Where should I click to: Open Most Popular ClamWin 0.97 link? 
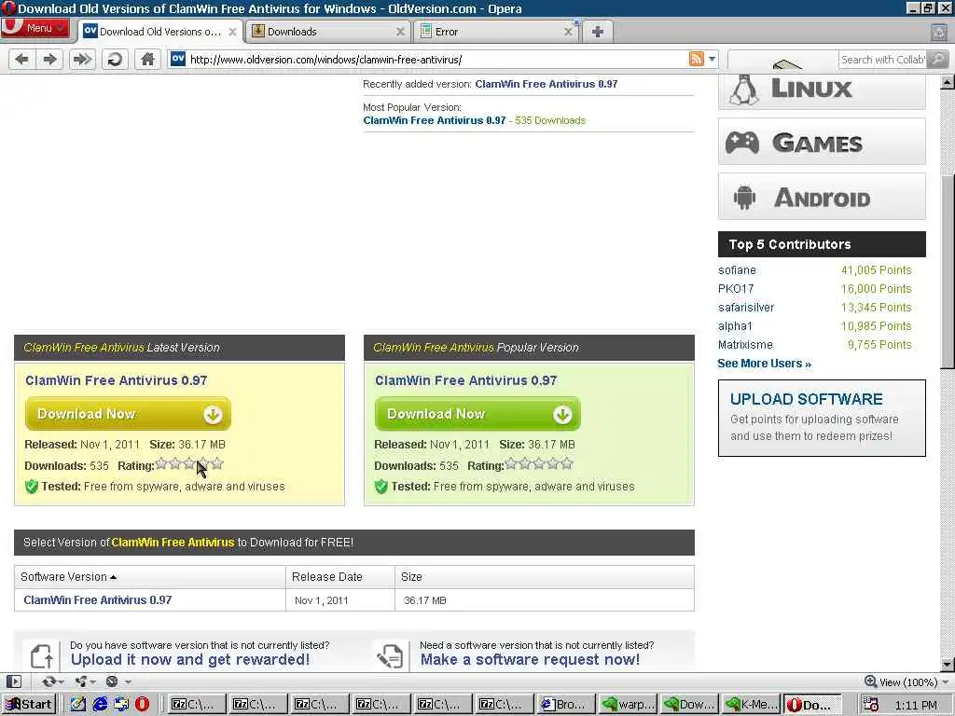[435, 120]
